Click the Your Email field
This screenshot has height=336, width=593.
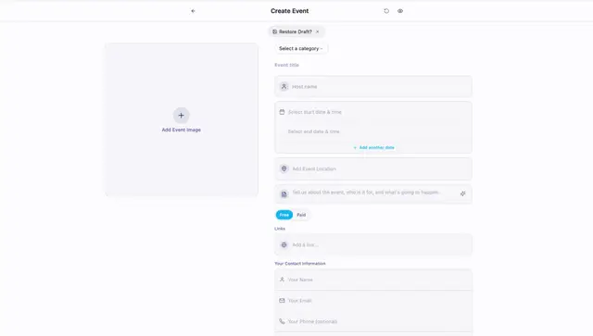372,301
